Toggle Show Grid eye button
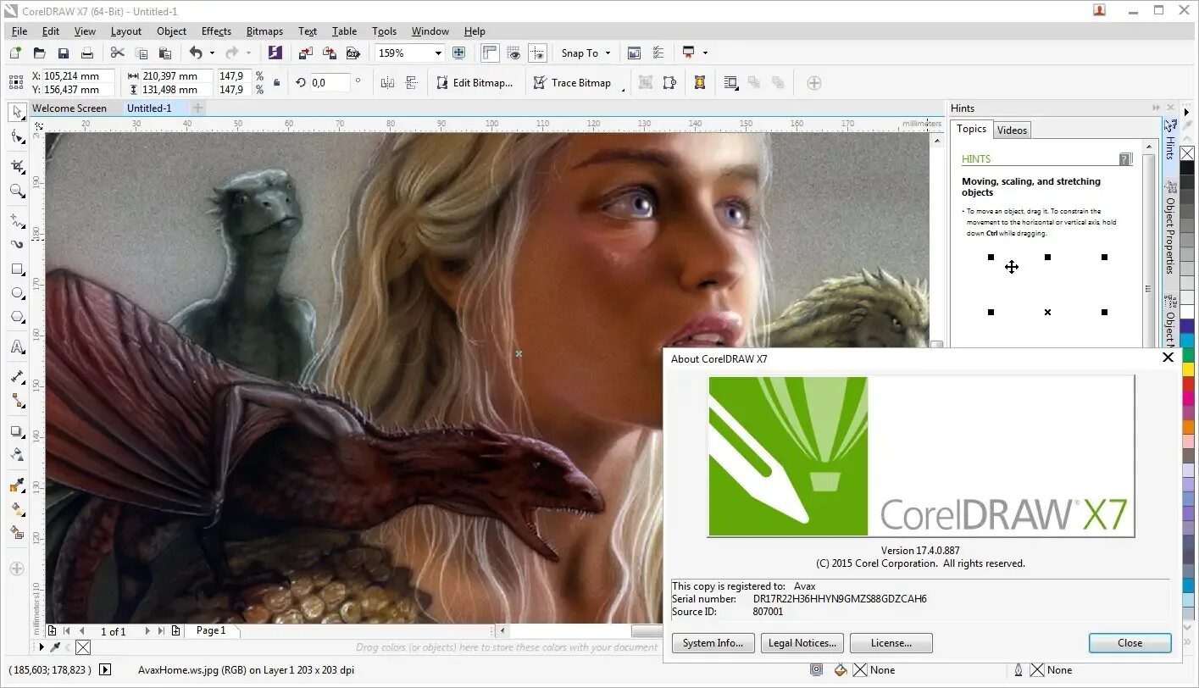 click(x=513, y=53)
